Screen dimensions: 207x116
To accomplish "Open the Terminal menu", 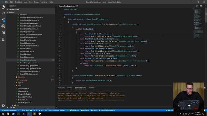I will [44, 2].
